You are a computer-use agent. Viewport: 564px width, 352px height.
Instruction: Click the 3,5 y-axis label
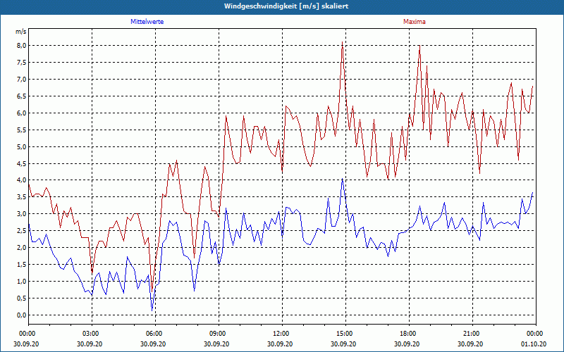point(20,197)
